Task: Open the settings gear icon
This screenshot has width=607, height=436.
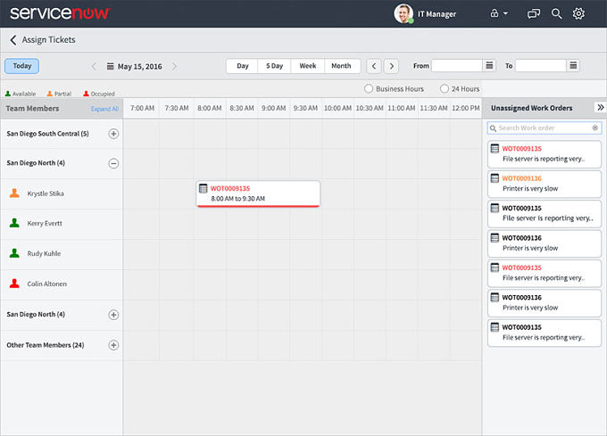Action: (578, 14)
